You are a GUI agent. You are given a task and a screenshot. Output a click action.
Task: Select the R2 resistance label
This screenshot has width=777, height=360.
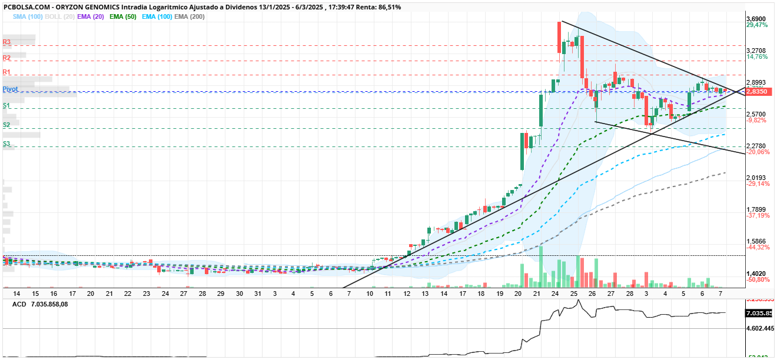pyautogui.click(x=7, y=58)
